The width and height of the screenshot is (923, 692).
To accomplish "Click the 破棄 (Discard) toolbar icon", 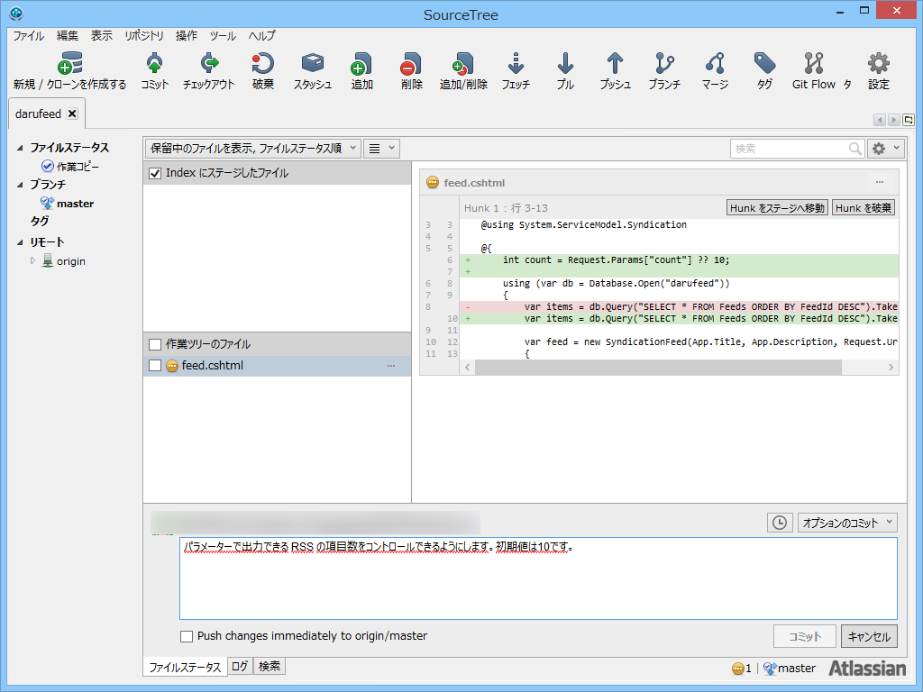I will (262, 64).
